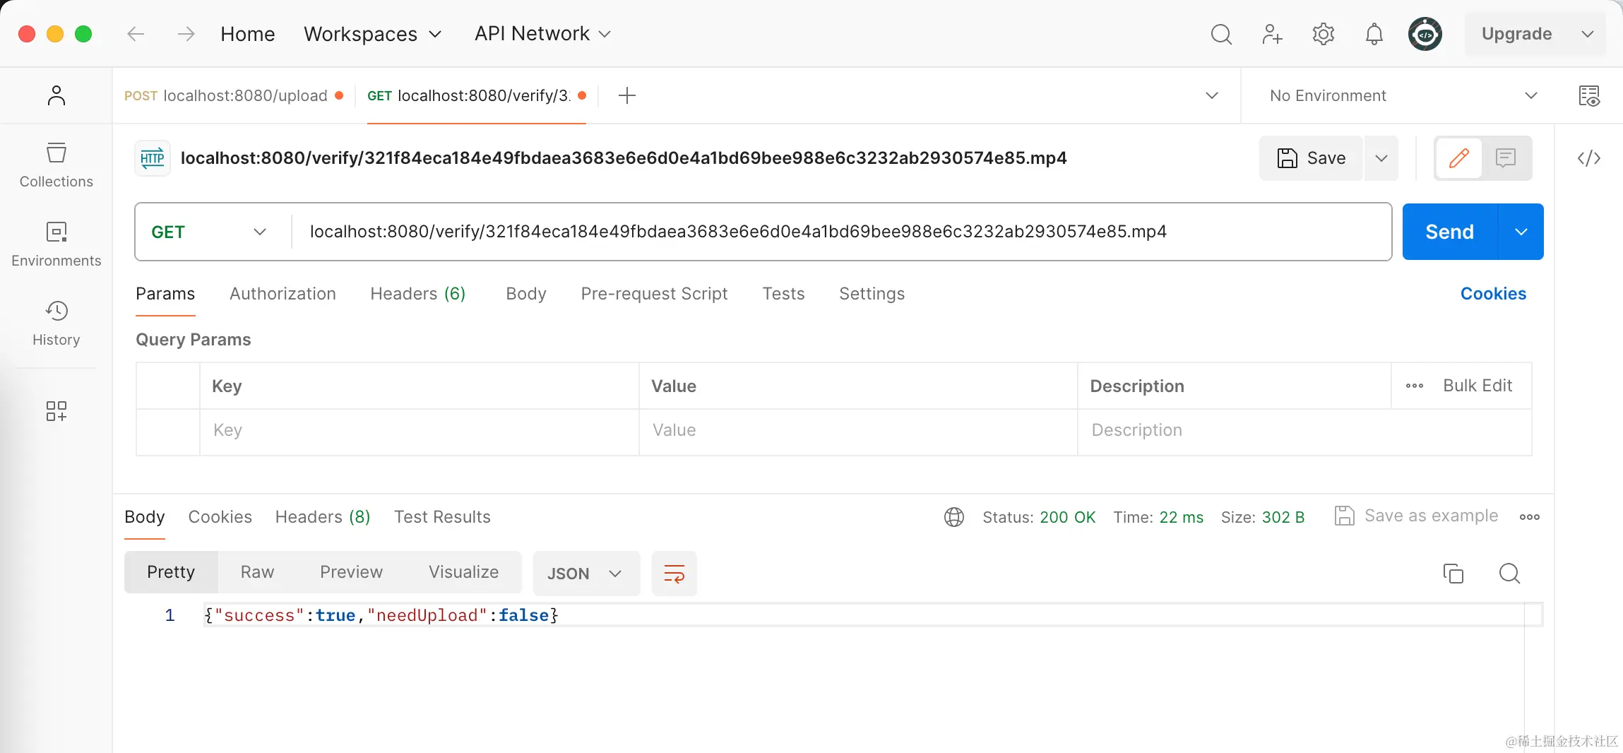Go forward with the right arrow
This screenshot has height=753, width=1623.
pos(186,34)
